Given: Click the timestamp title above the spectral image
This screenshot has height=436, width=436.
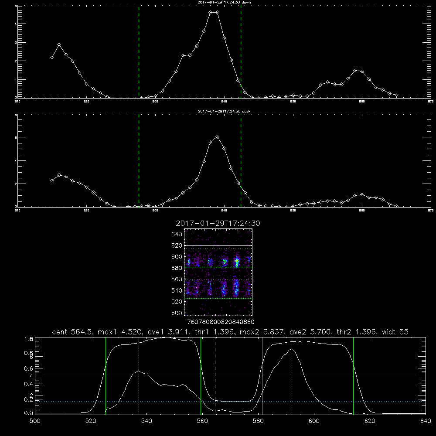Looking at the screenshot, I should pos(218,223).
